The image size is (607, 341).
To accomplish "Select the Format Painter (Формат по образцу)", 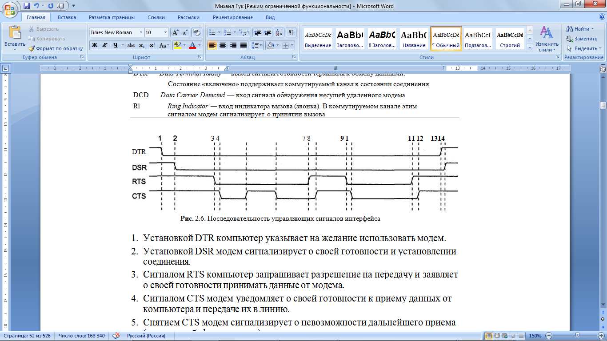I will coord(56,48).
